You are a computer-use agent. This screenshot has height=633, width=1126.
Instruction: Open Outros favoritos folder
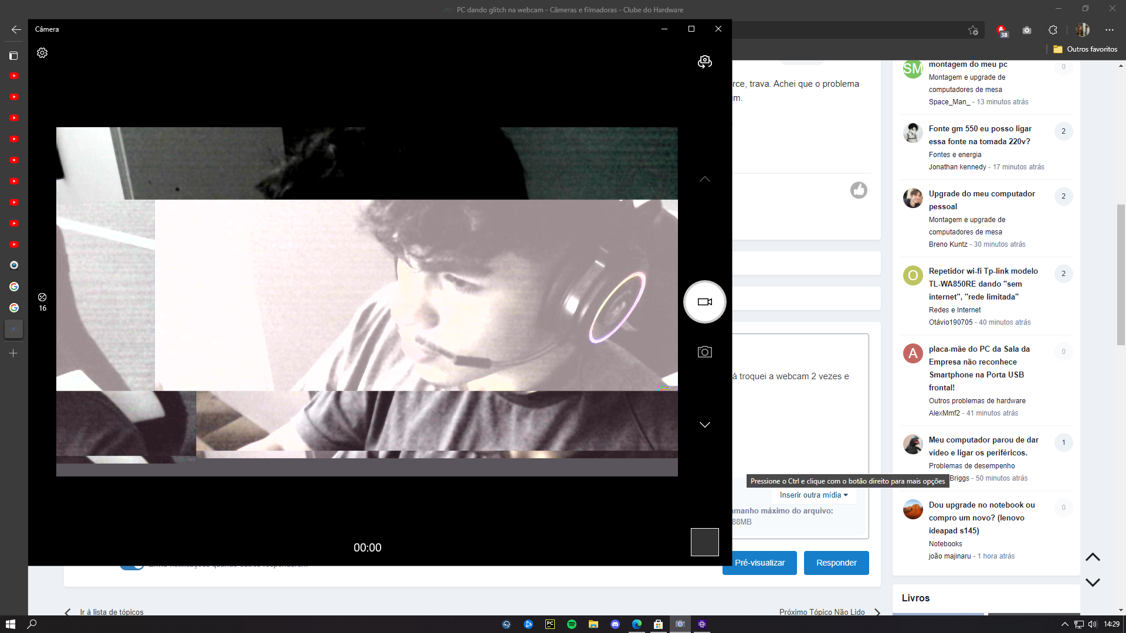tap(1085, 49)
